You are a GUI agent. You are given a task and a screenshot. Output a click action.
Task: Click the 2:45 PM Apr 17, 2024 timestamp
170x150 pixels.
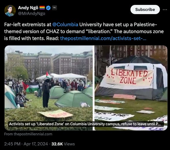tap(26, 144)
